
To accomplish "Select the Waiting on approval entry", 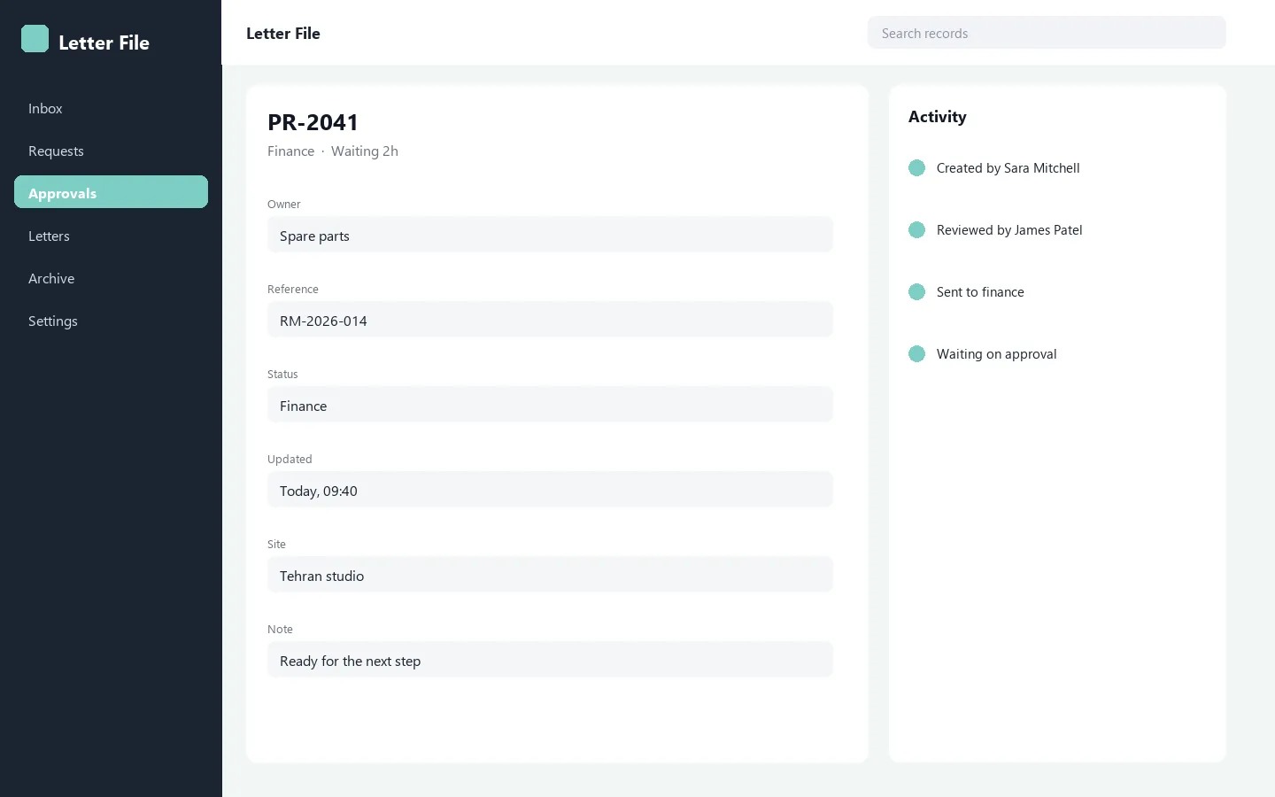I will click(x=996, y=354).
